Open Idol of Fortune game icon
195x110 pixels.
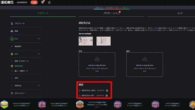tap(42, 104)
